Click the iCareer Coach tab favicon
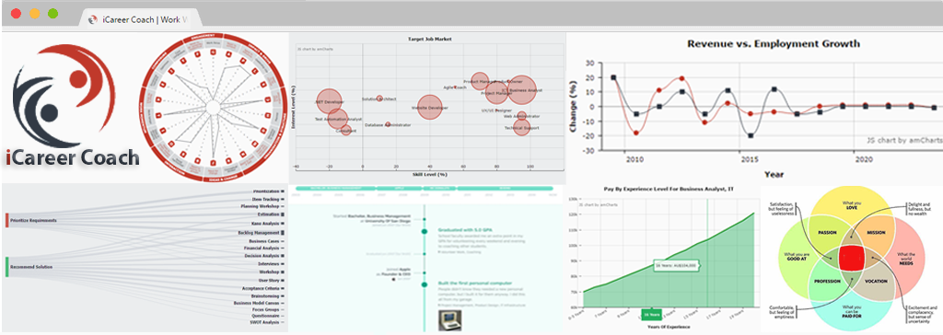 [93, 19]
